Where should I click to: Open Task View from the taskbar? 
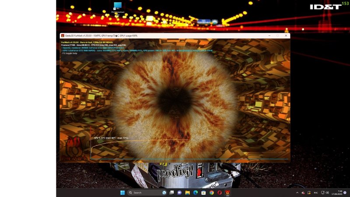171,193
